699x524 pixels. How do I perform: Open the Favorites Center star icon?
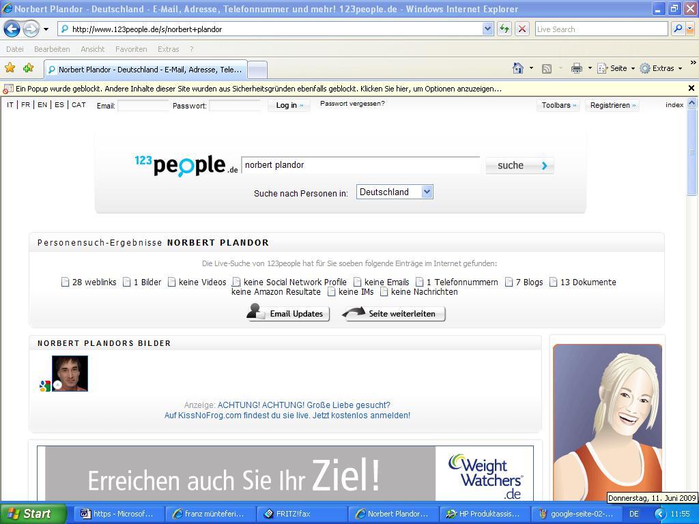coord(10,68)
